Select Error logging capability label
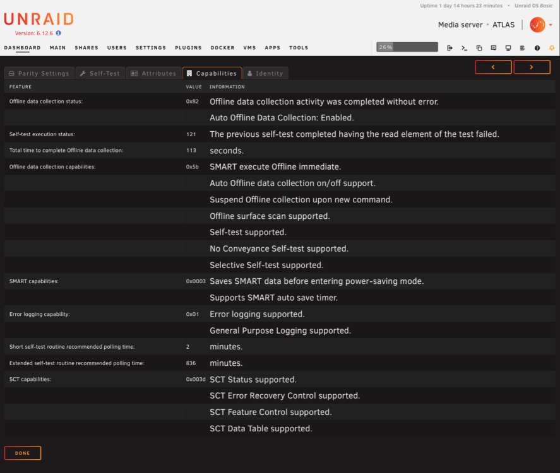Image resolution: width=560 pixels, height=473 pixels. tap(39, 314)
